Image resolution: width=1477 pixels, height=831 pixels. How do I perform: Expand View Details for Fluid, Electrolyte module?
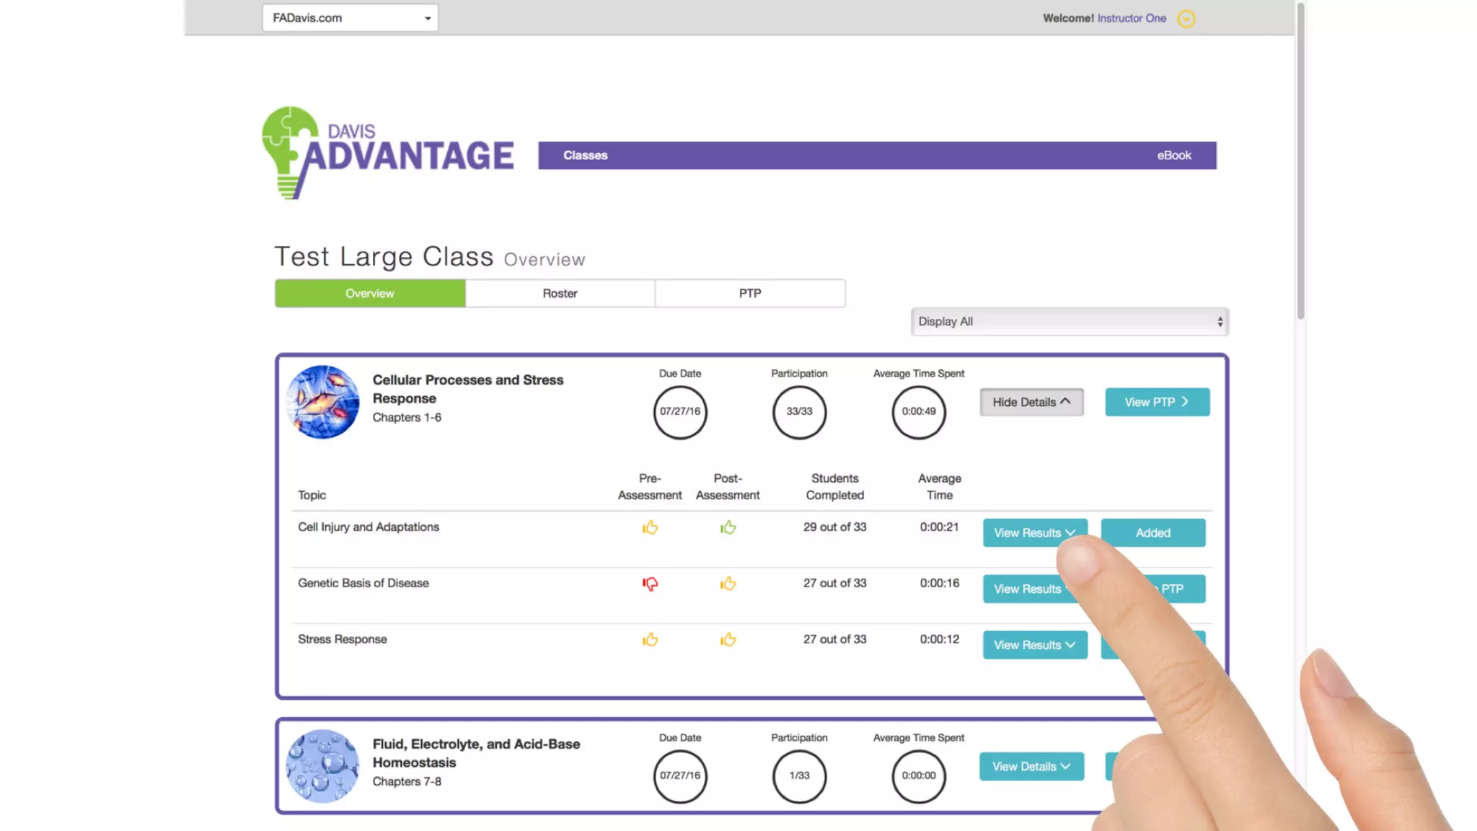[1031, 767]
